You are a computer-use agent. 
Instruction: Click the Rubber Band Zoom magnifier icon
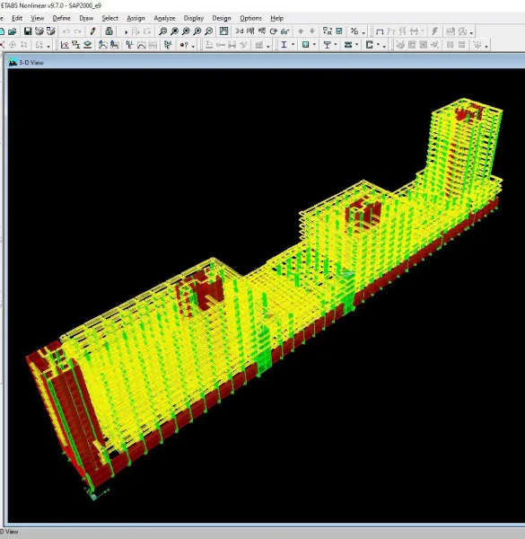pyautogui.click(x=162, y=31)
